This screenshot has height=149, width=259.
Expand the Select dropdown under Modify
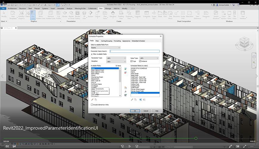pos(4,21)
